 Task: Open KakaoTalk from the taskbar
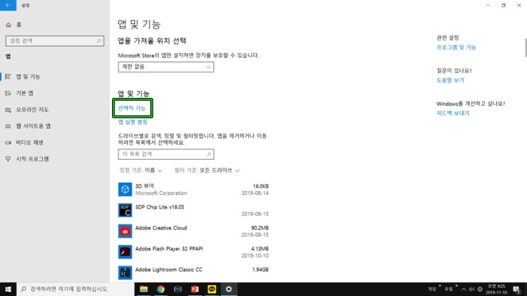(211, 289)
